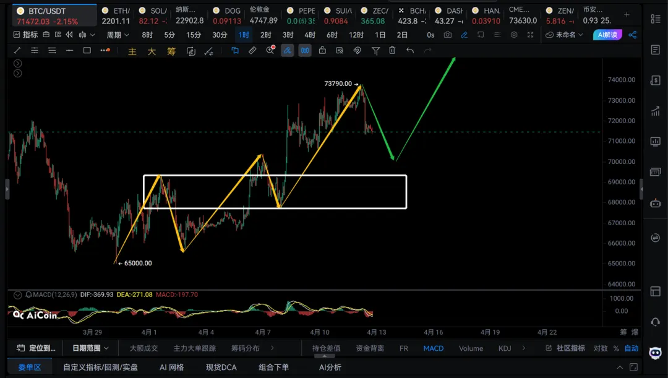
Task: Select the 15分 timeframe
Action: pyautogui.click(x=194, y=35)
